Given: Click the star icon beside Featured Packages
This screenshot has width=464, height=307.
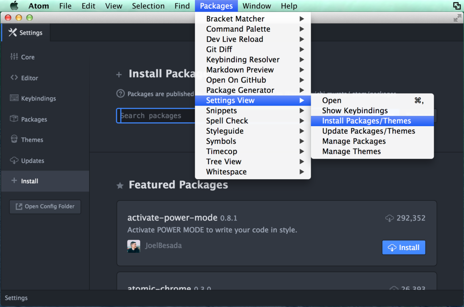Looking at the screenshot, I should click(120, 186).
